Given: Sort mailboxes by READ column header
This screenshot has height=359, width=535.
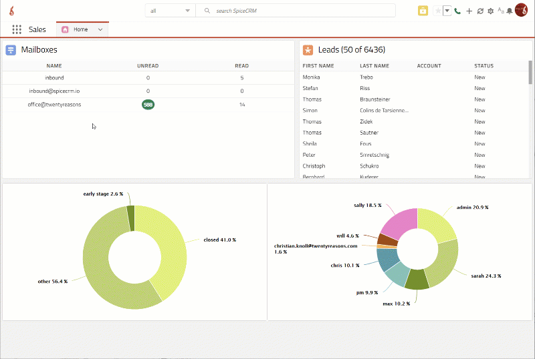Looking at the screenshot, I should pyautogui.click(x=241, y=66).
